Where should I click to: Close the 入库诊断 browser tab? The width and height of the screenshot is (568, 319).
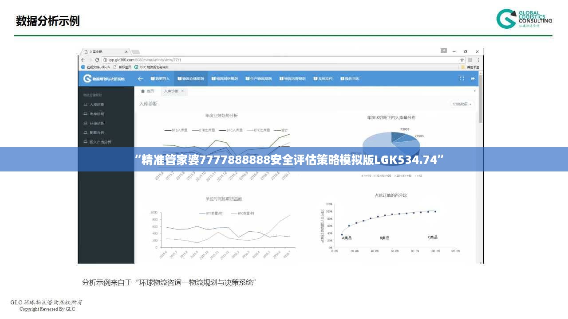127,52
